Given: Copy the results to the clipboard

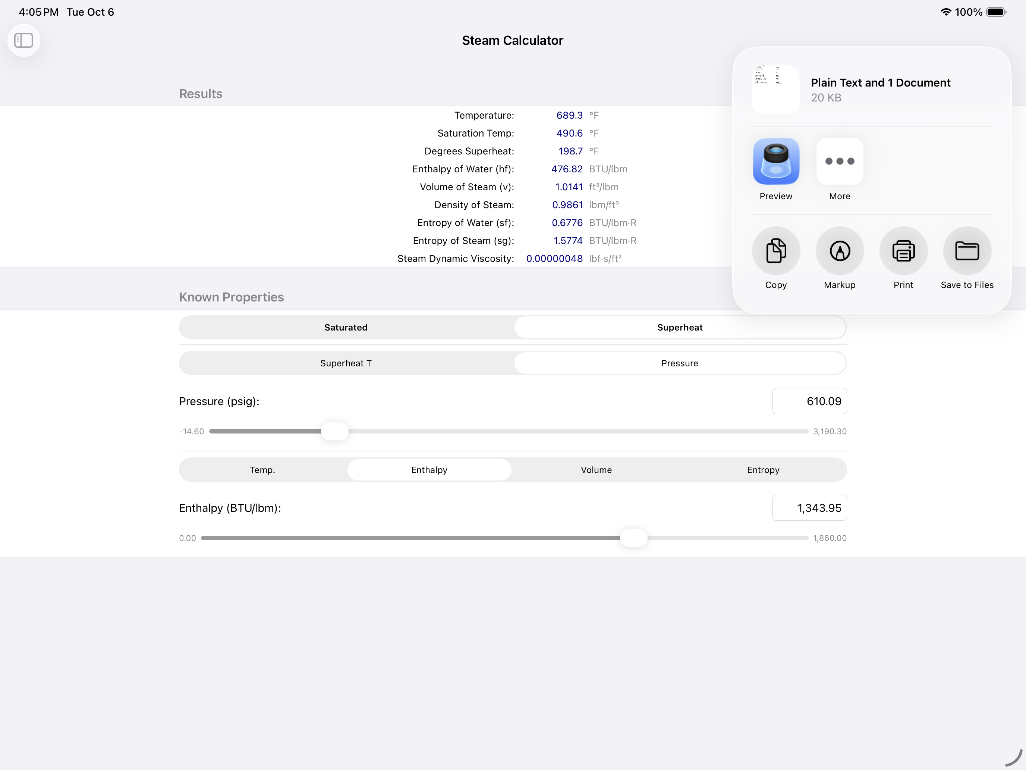Looking at the screenshot, I should click(775, 251).
